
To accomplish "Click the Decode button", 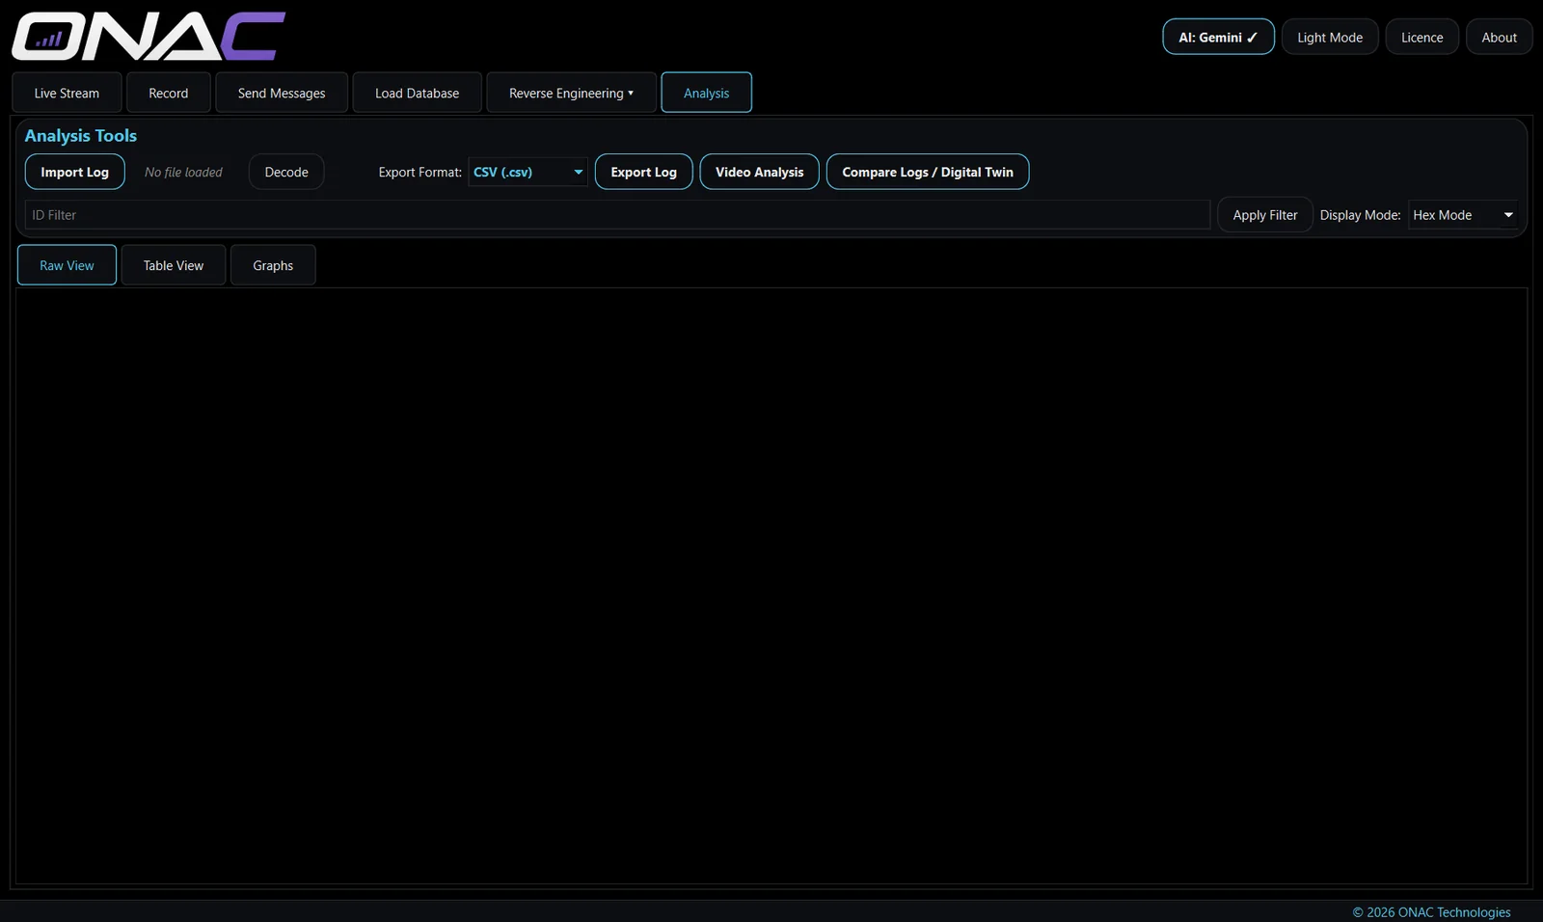I will click(286, 172).
